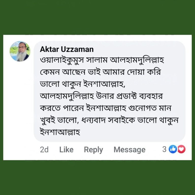Image resolution: width=195 pixels, height=195 pixels.
Task: Click the red heart reaction icon
Action: click(181, 150)
